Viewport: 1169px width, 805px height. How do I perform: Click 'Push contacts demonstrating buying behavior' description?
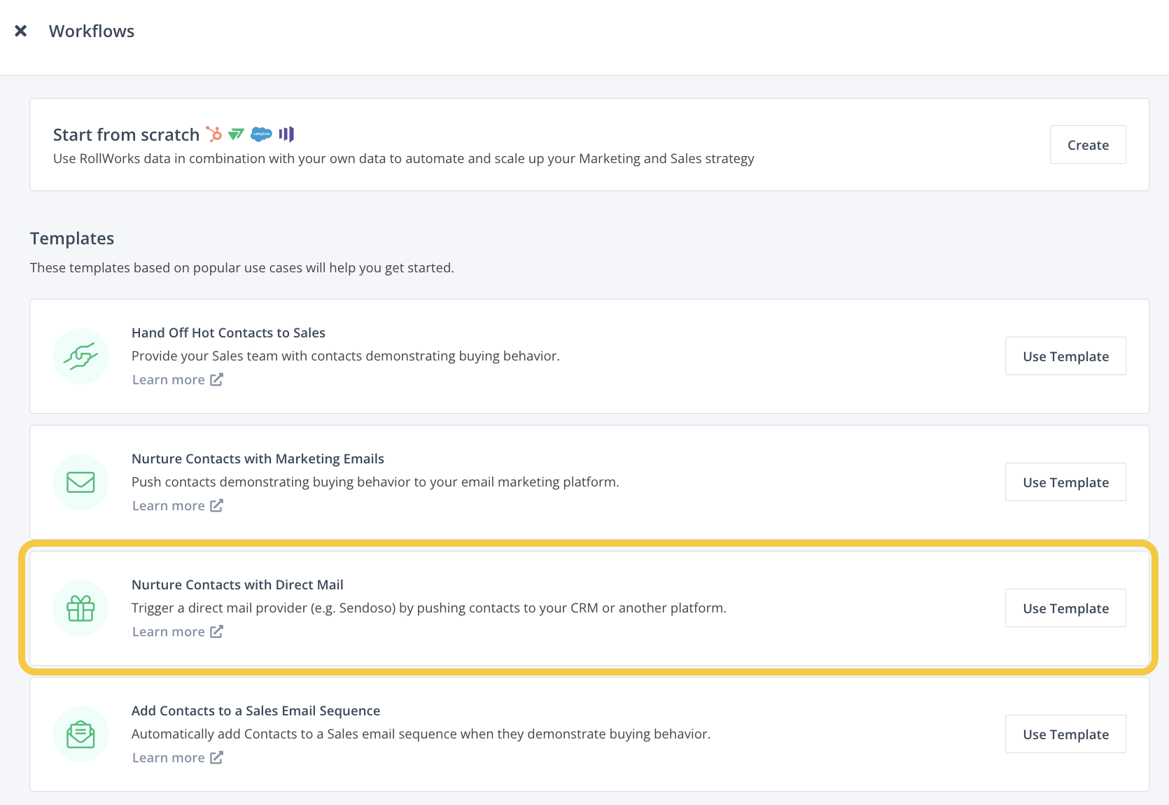375,482
